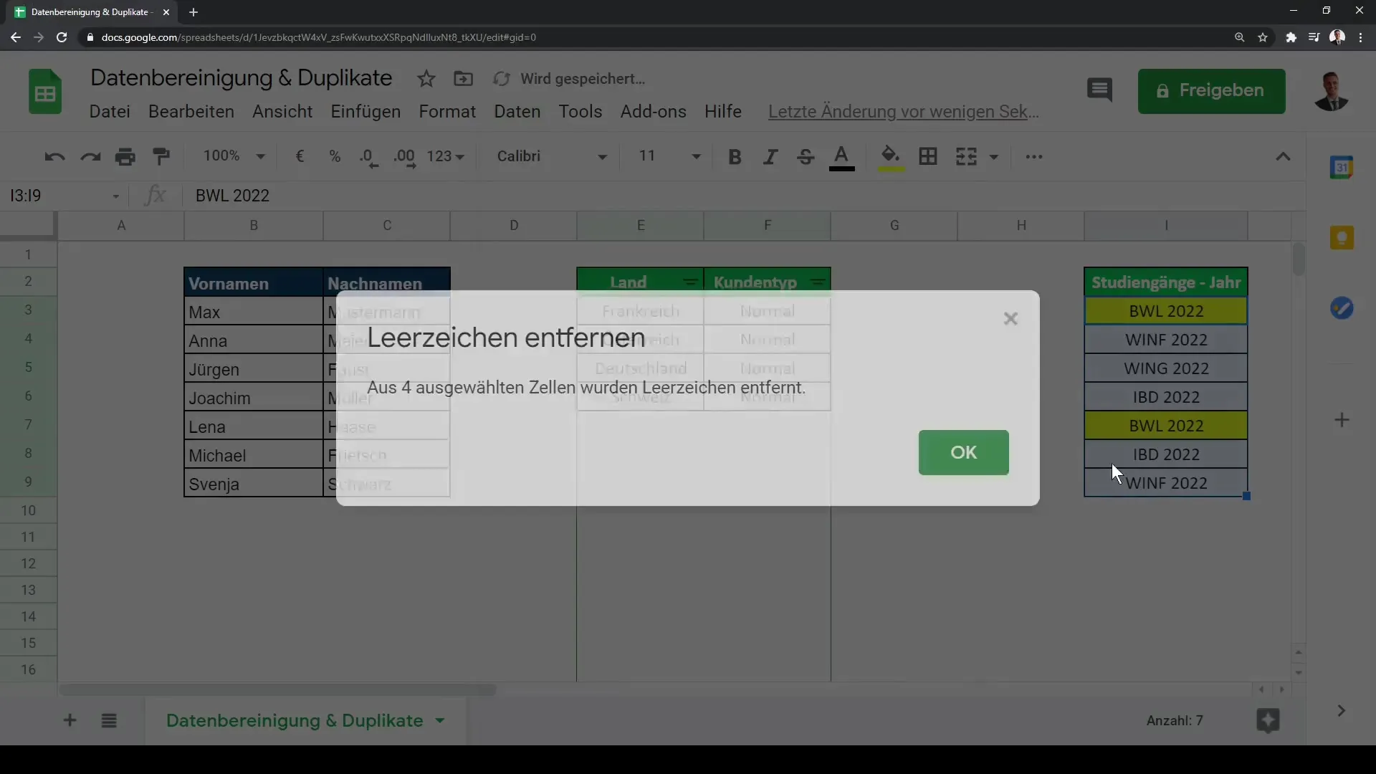1376x774 pixels.
Task: Open the Daten menu
Action: point(517,112)
